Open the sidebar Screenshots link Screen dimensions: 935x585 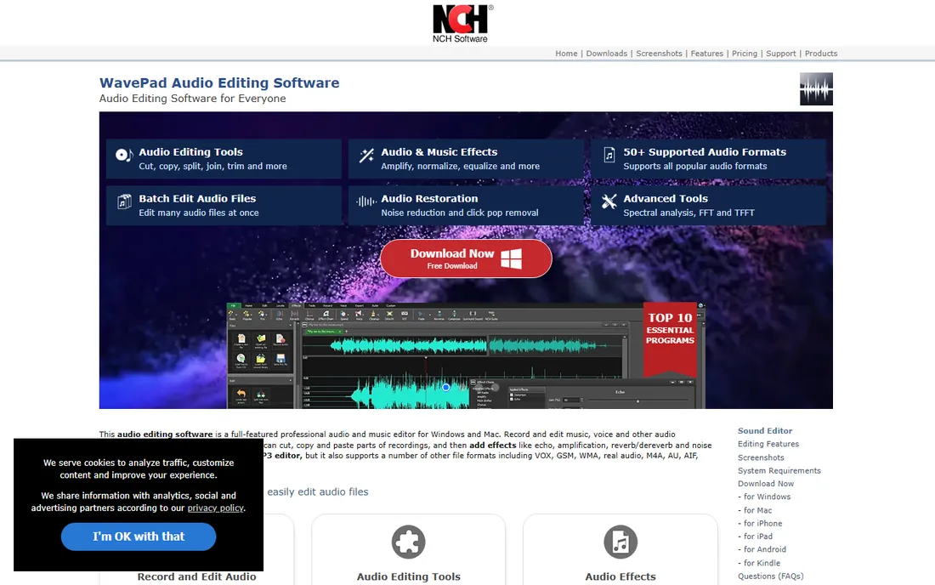pyautogui.click(x=761, y=457)
